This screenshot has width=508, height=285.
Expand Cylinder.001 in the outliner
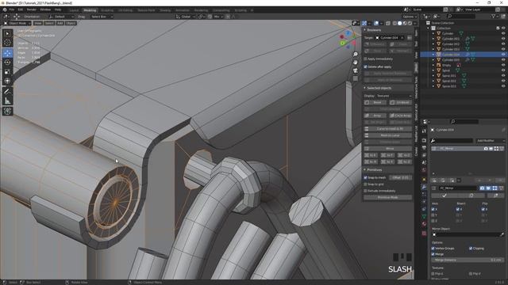(x=433, y=39)
